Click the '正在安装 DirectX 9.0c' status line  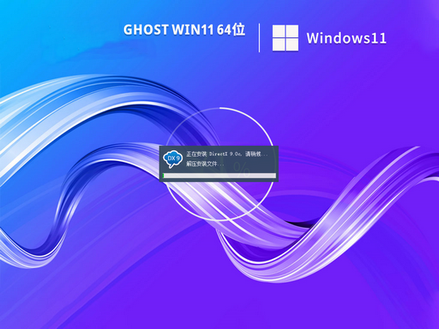[x=227, y=154]
